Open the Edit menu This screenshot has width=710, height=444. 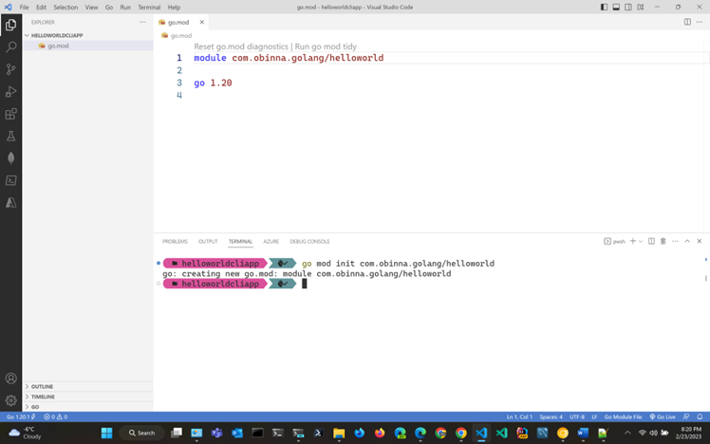41,8
